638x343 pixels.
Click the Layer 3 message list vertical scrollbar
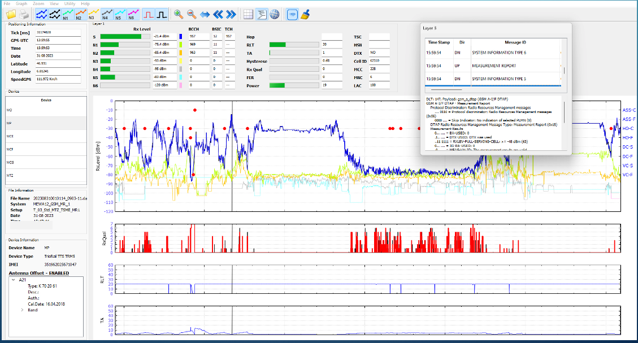[x=563, y=71]
